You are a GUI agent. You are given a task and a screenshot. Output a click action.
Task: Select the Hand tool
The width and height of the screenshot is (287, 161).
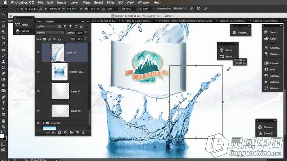pos(3,121)
